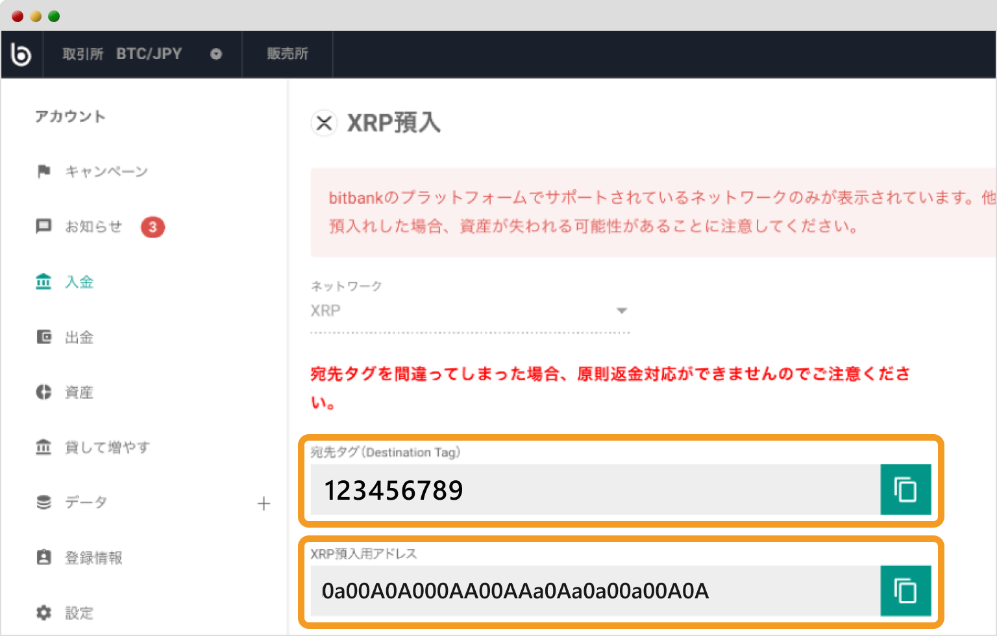
Task: Click the 出金 withdrawal icon
Action: tap(43, 336)
